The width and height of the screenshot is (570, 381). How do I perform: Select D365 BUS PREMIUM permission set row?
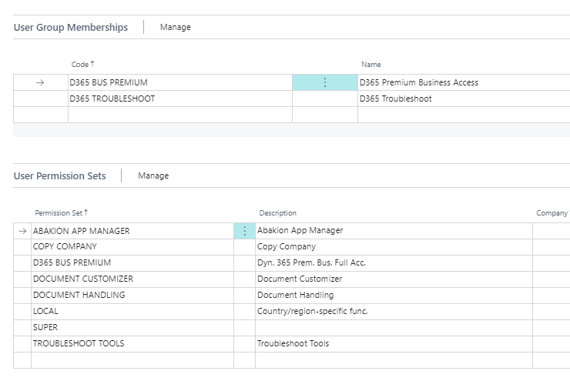coord(132,263)
